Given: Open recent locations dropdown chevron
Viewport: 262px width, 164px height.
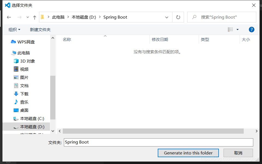Looking at the screenshot, I should click(28, 17).
